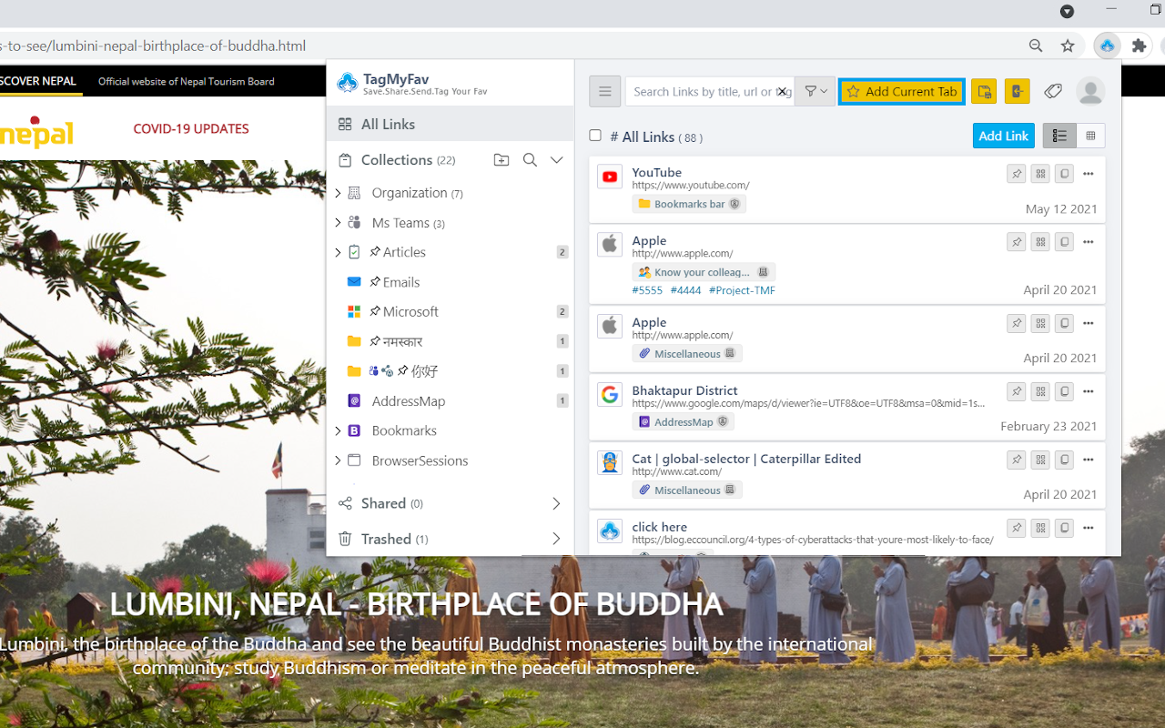
Task: Pin the Bhaktapur District link
Action: pos(1017,391)
